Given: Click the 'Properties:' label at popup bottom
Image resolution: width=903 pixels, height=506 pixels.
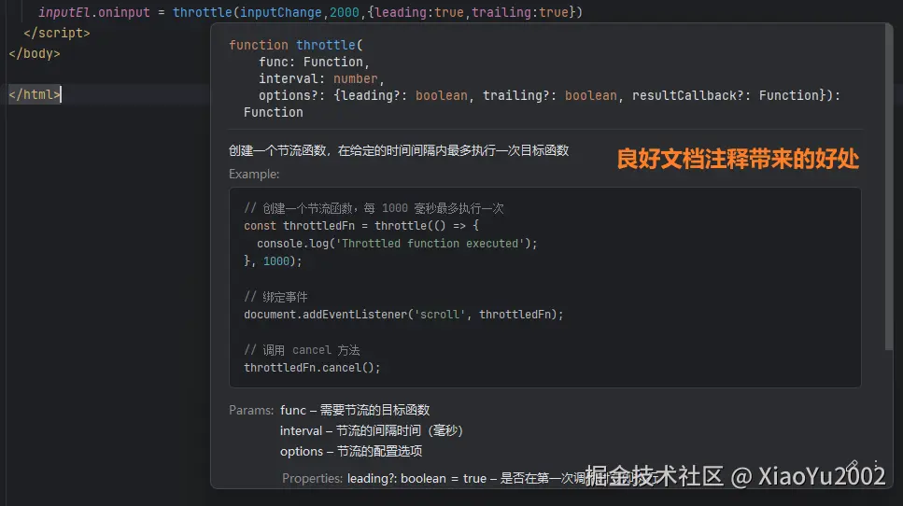Looking at the screenshot, I should (312, 478).
